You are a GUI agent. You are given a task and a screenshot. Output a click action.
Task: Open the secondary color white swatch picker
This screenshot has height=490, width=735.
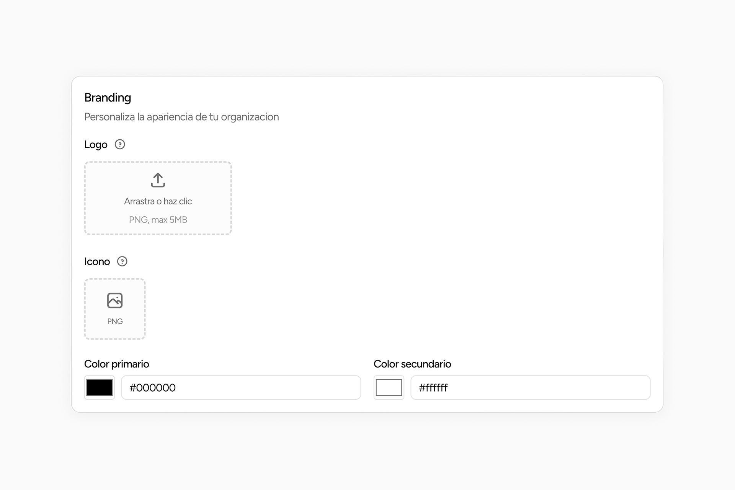point(389,387)
